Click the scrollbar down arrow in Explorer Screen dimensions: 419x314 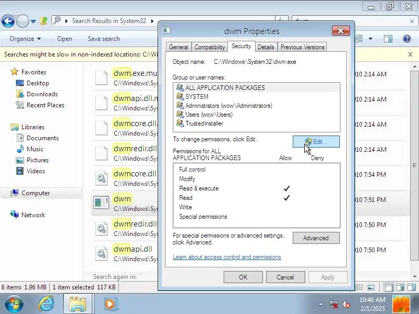[x=414, y=277]
